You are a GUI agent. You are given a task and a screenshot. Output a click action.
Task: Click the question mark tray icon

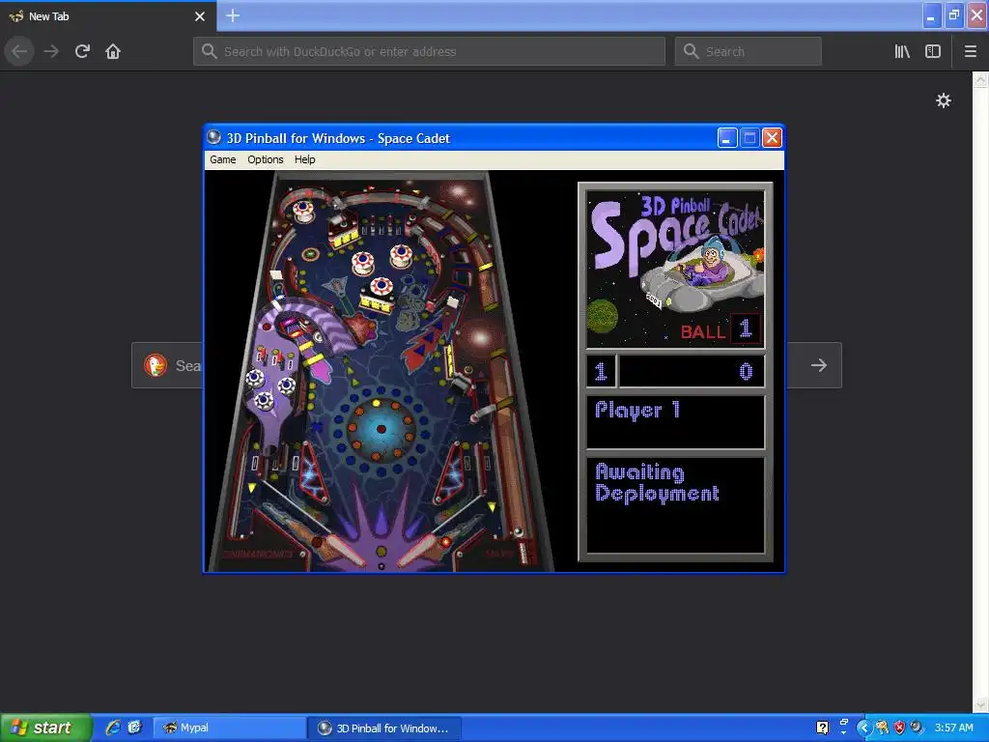click(x=823, y=728)
